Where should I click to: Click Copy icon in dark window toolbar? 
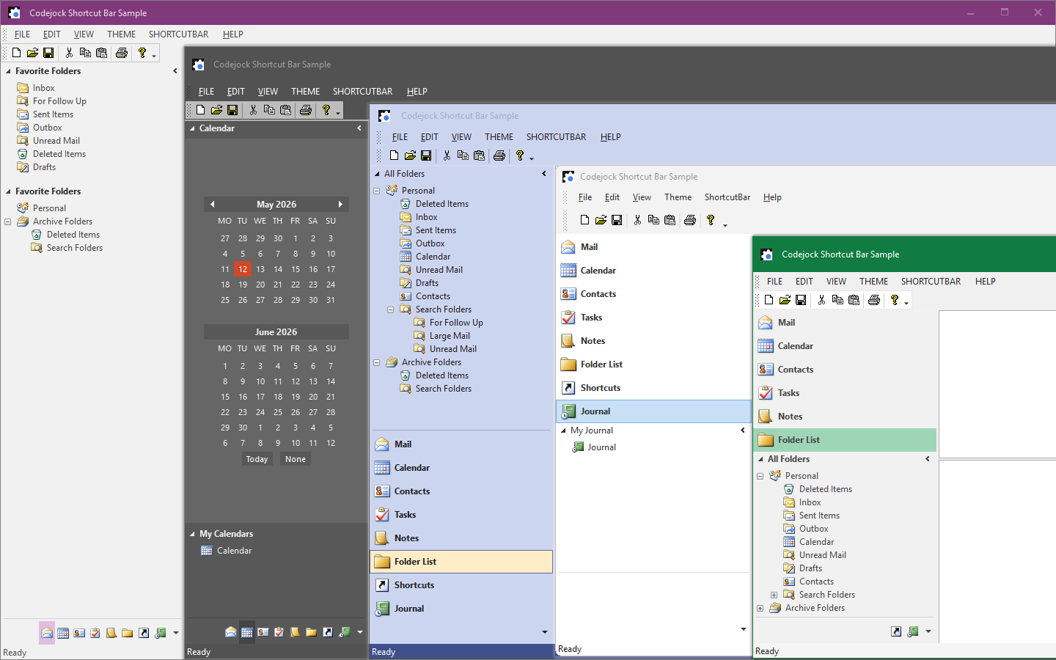[x=269, y=110]
